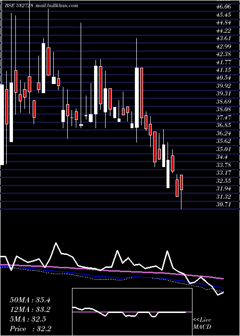240x336 pixels.
Task: Select the 38.08 price axis label
Action: coord(224,110)
